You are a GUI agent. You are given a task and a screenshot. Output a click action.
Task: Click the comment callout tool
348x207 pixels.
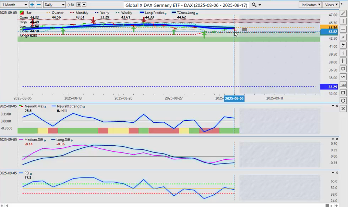pos(343,69)
